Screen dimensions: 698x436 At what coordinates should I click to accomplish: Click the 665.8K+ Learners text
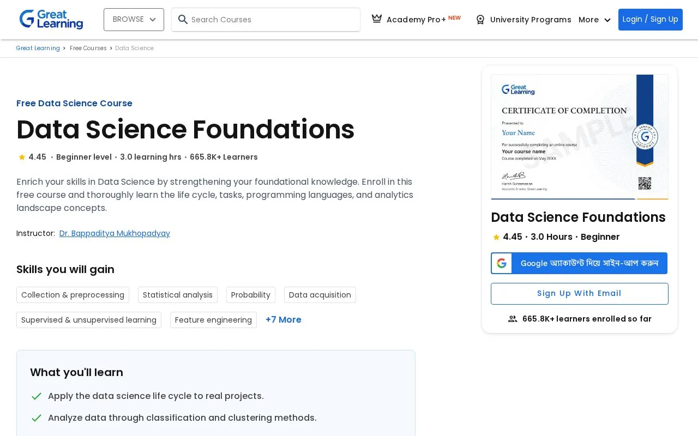[224, 157]
